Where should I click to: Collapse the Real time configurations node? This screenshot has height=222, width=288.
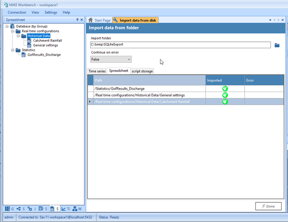(x=12, y=31)
